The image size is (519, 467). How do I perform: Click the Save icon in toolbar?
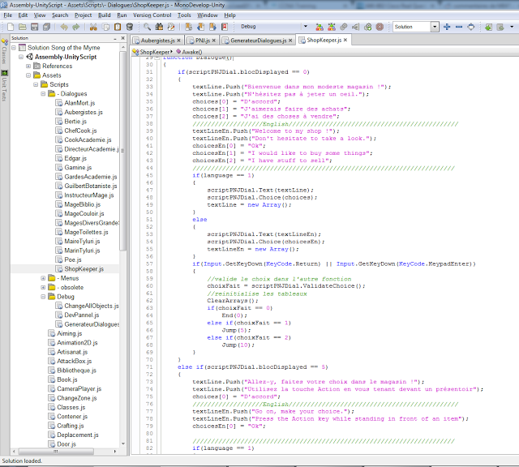(x=34, y=27)
